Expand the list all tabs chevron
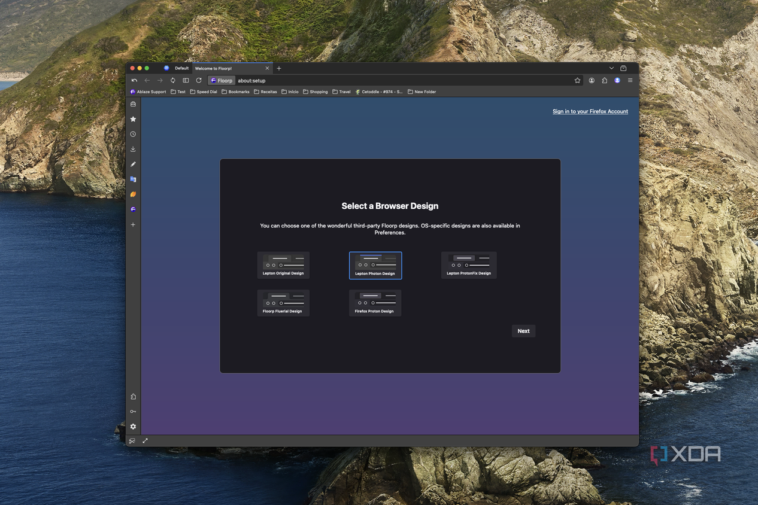This screenshot has width=758, height=505. point(611,68)
